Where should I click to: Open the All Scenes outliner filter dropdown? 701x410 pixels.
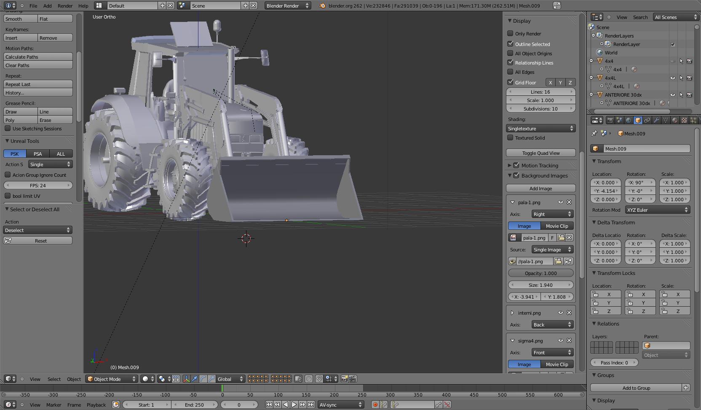point(676,17)
